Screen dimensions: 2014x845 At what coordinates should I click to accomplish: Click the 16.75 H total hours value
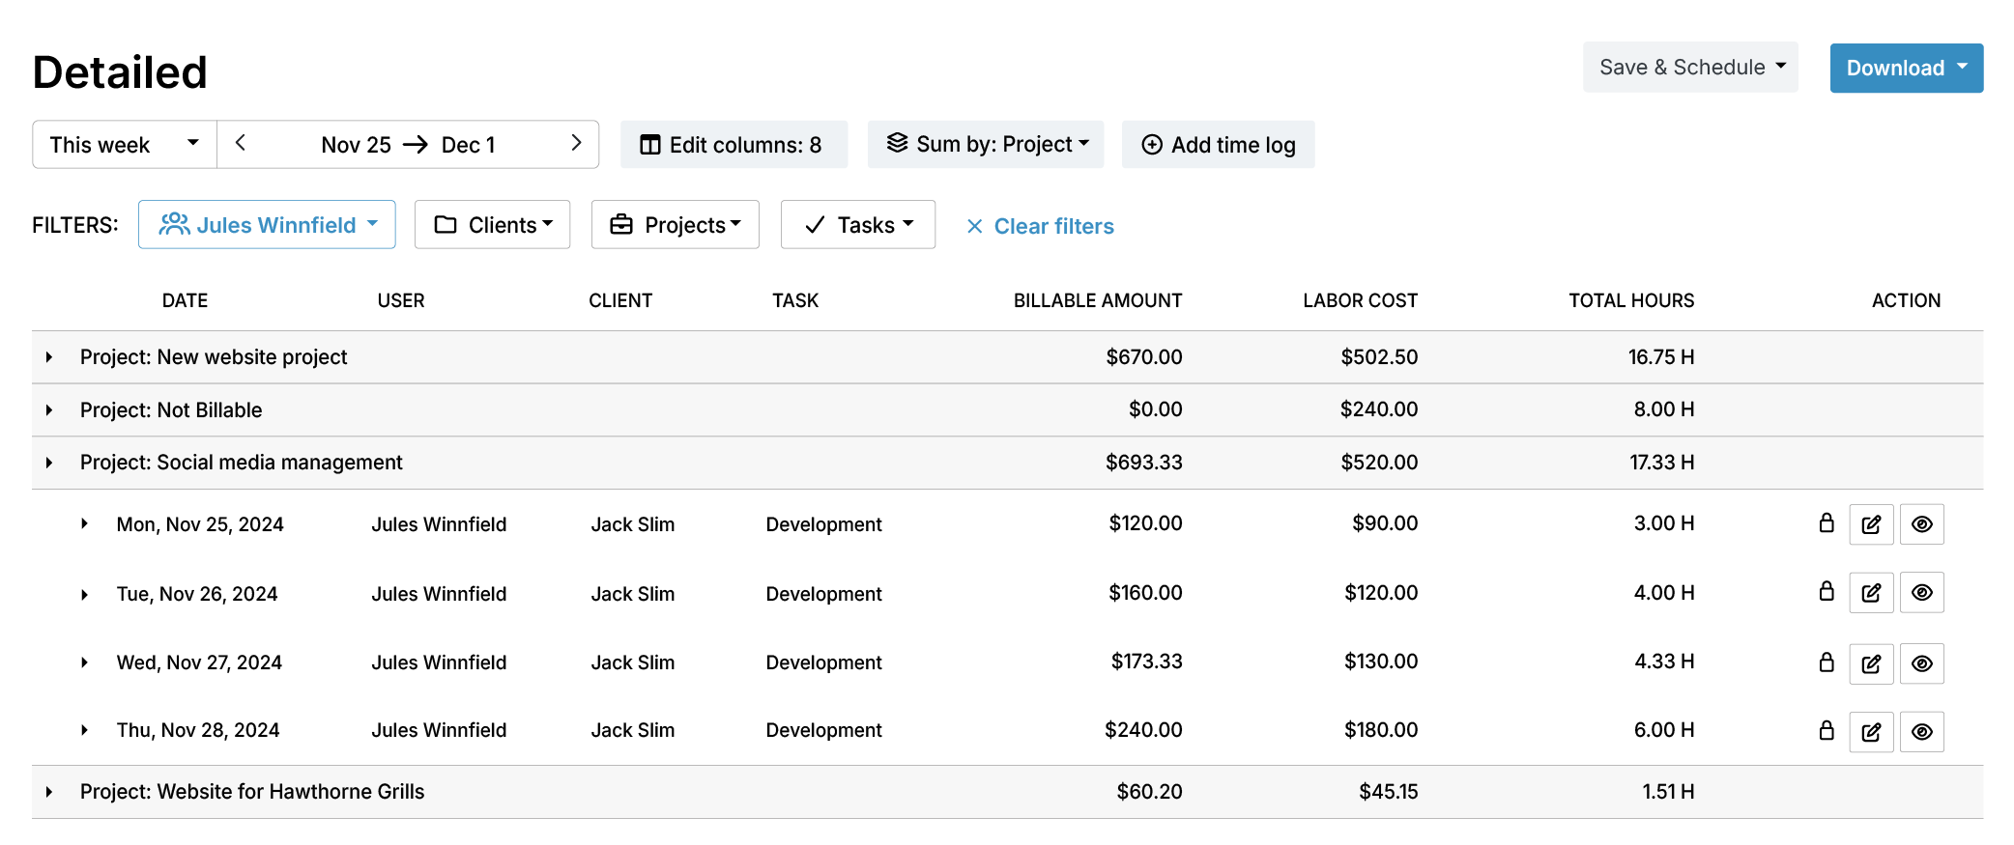1660,357
